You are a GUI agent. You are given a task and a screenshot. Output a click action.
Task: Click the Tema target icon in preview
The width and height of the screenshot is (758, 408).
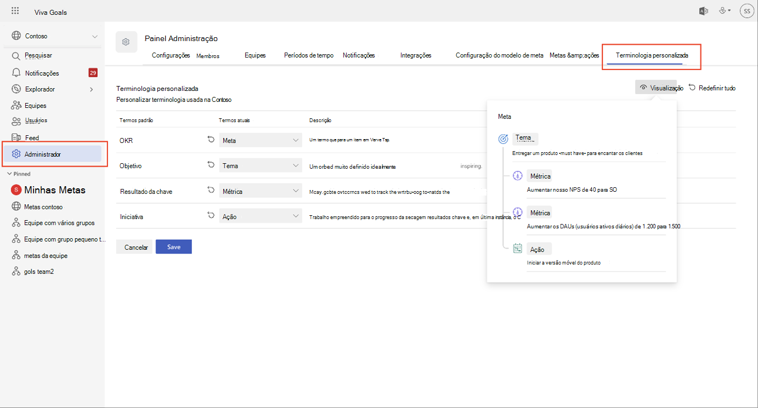503,139
